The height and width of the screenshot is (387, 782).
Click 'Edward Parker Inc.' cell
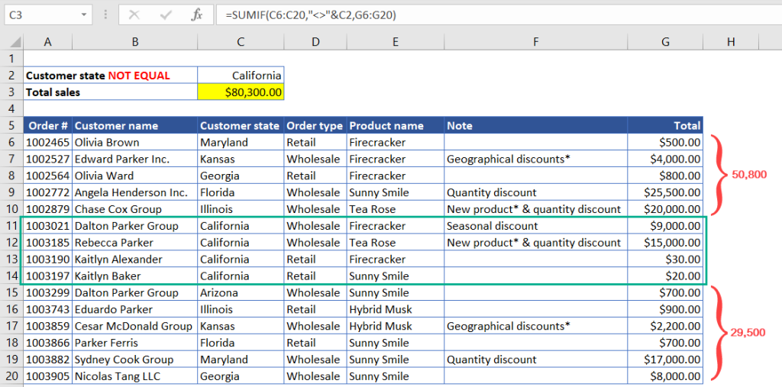[134, 159]
